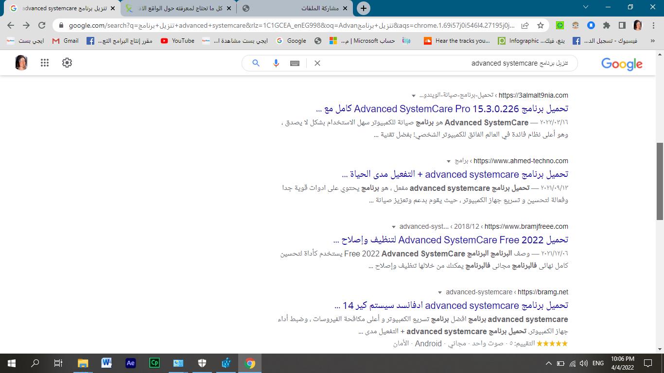Bookmark this page with star icon
This screenshot has height=373, width=664.
pyautogui.click(x=541, y=25)
